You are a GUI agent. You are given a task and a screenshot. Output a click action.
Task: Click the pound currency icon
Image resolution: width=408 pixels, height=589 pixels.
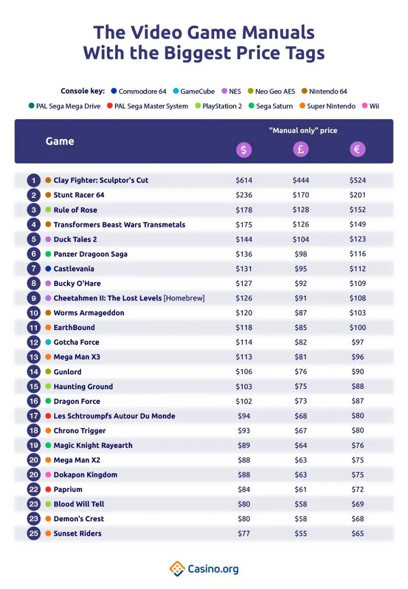pyautogui.click(x=301, y=150)
